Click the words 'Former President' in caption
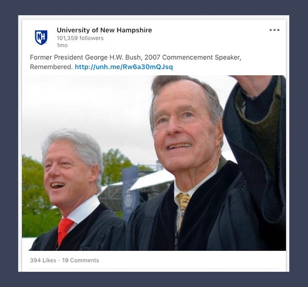 click(x=53, y=57)
